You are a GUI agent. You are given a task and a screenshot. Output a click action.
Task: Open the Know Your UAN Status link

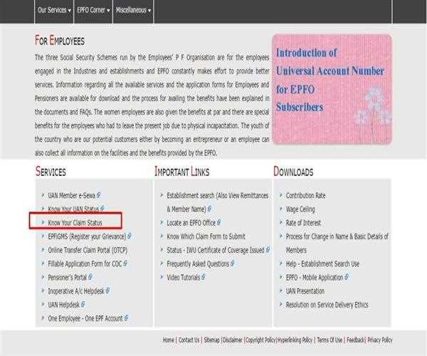(73, 209)
